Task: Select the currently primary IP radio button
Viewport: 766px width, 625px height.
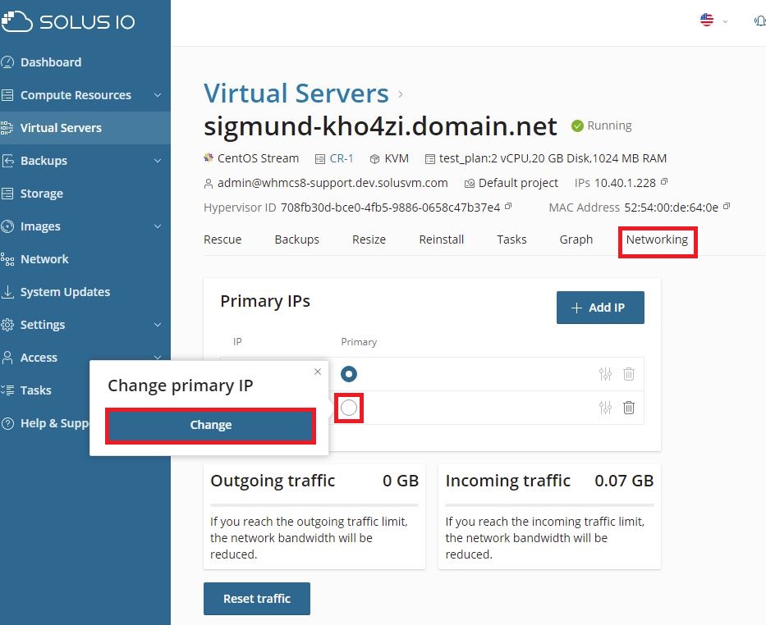Action: (x=349, y=374)
